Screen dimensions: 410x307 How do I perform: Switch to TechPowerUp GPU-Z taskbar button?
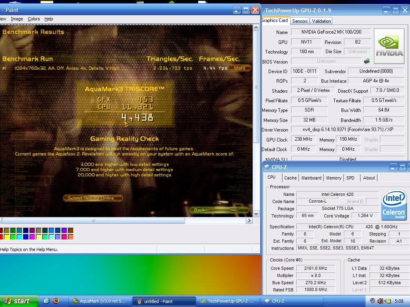pyautogui.click(x=228, y=301)
